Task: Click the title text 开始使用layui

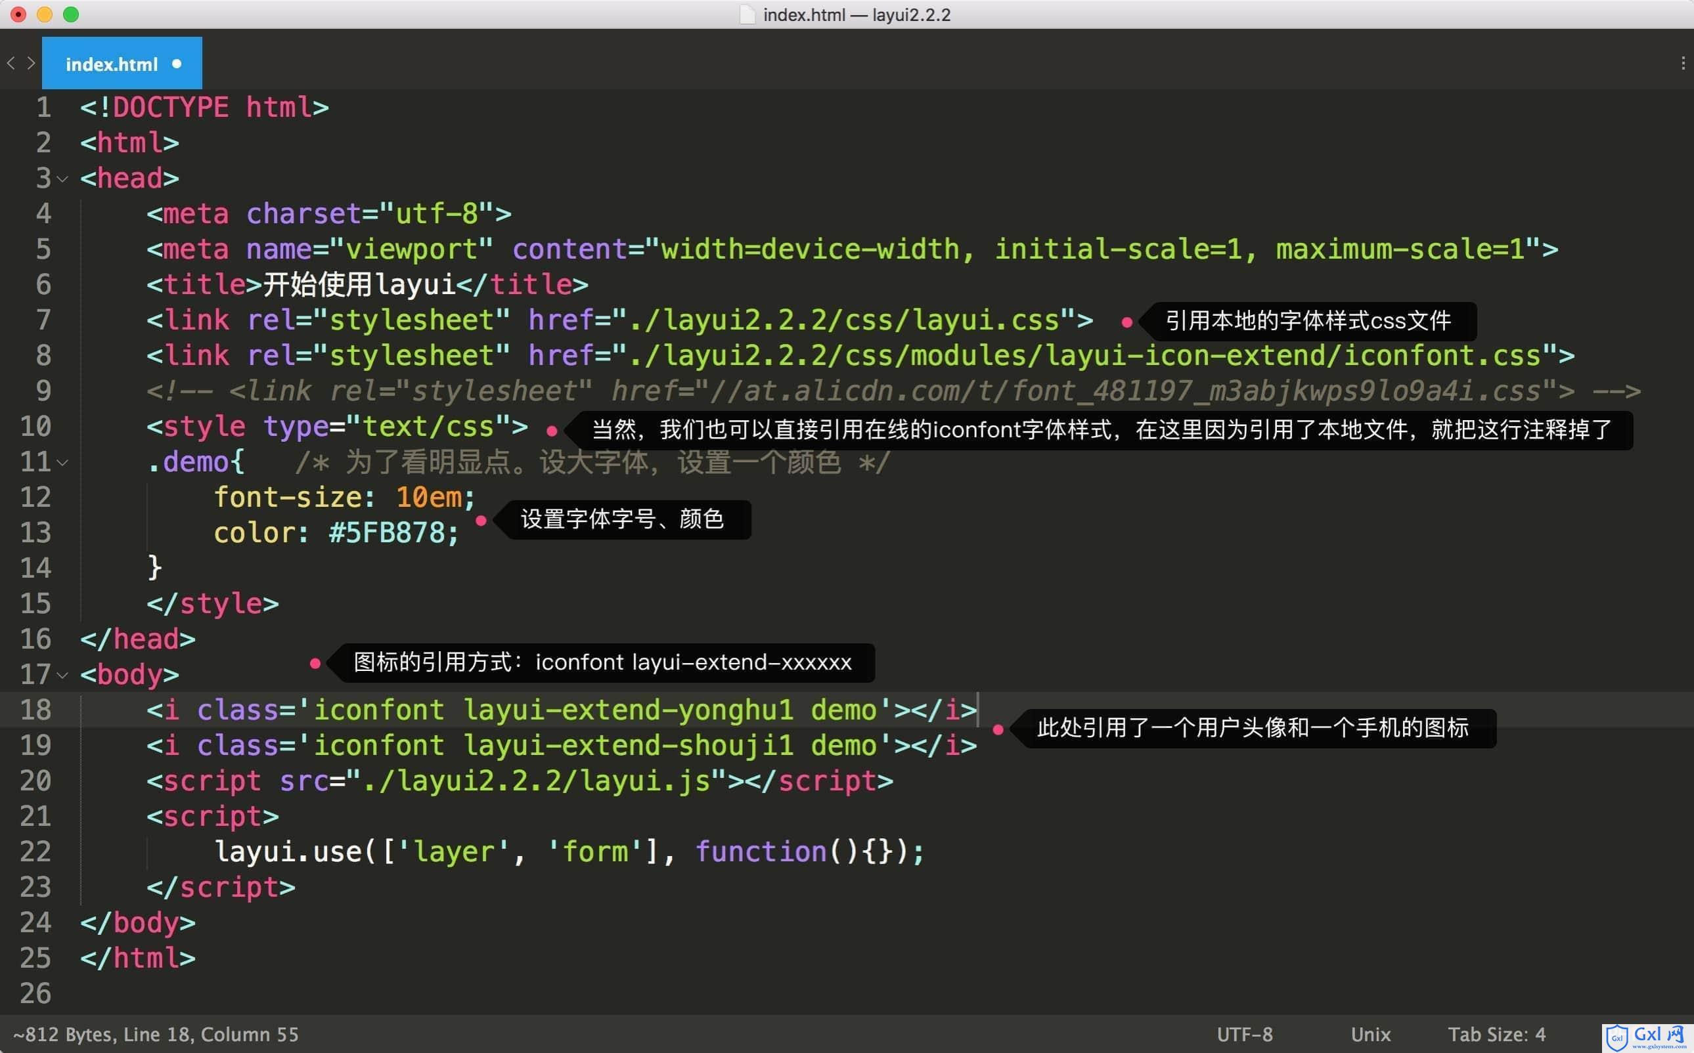Action: 359,285
